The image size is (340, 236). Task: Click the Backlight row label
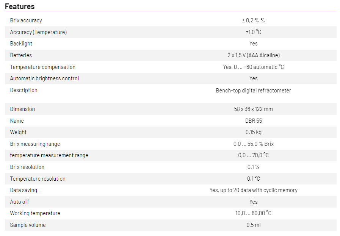21,44
